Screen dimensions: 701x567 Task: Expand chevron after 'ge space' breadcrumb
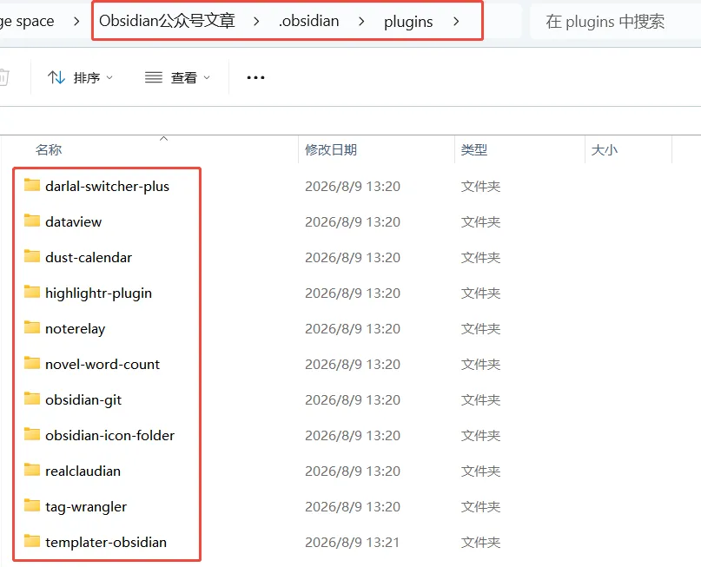click(x=76, y=21)
